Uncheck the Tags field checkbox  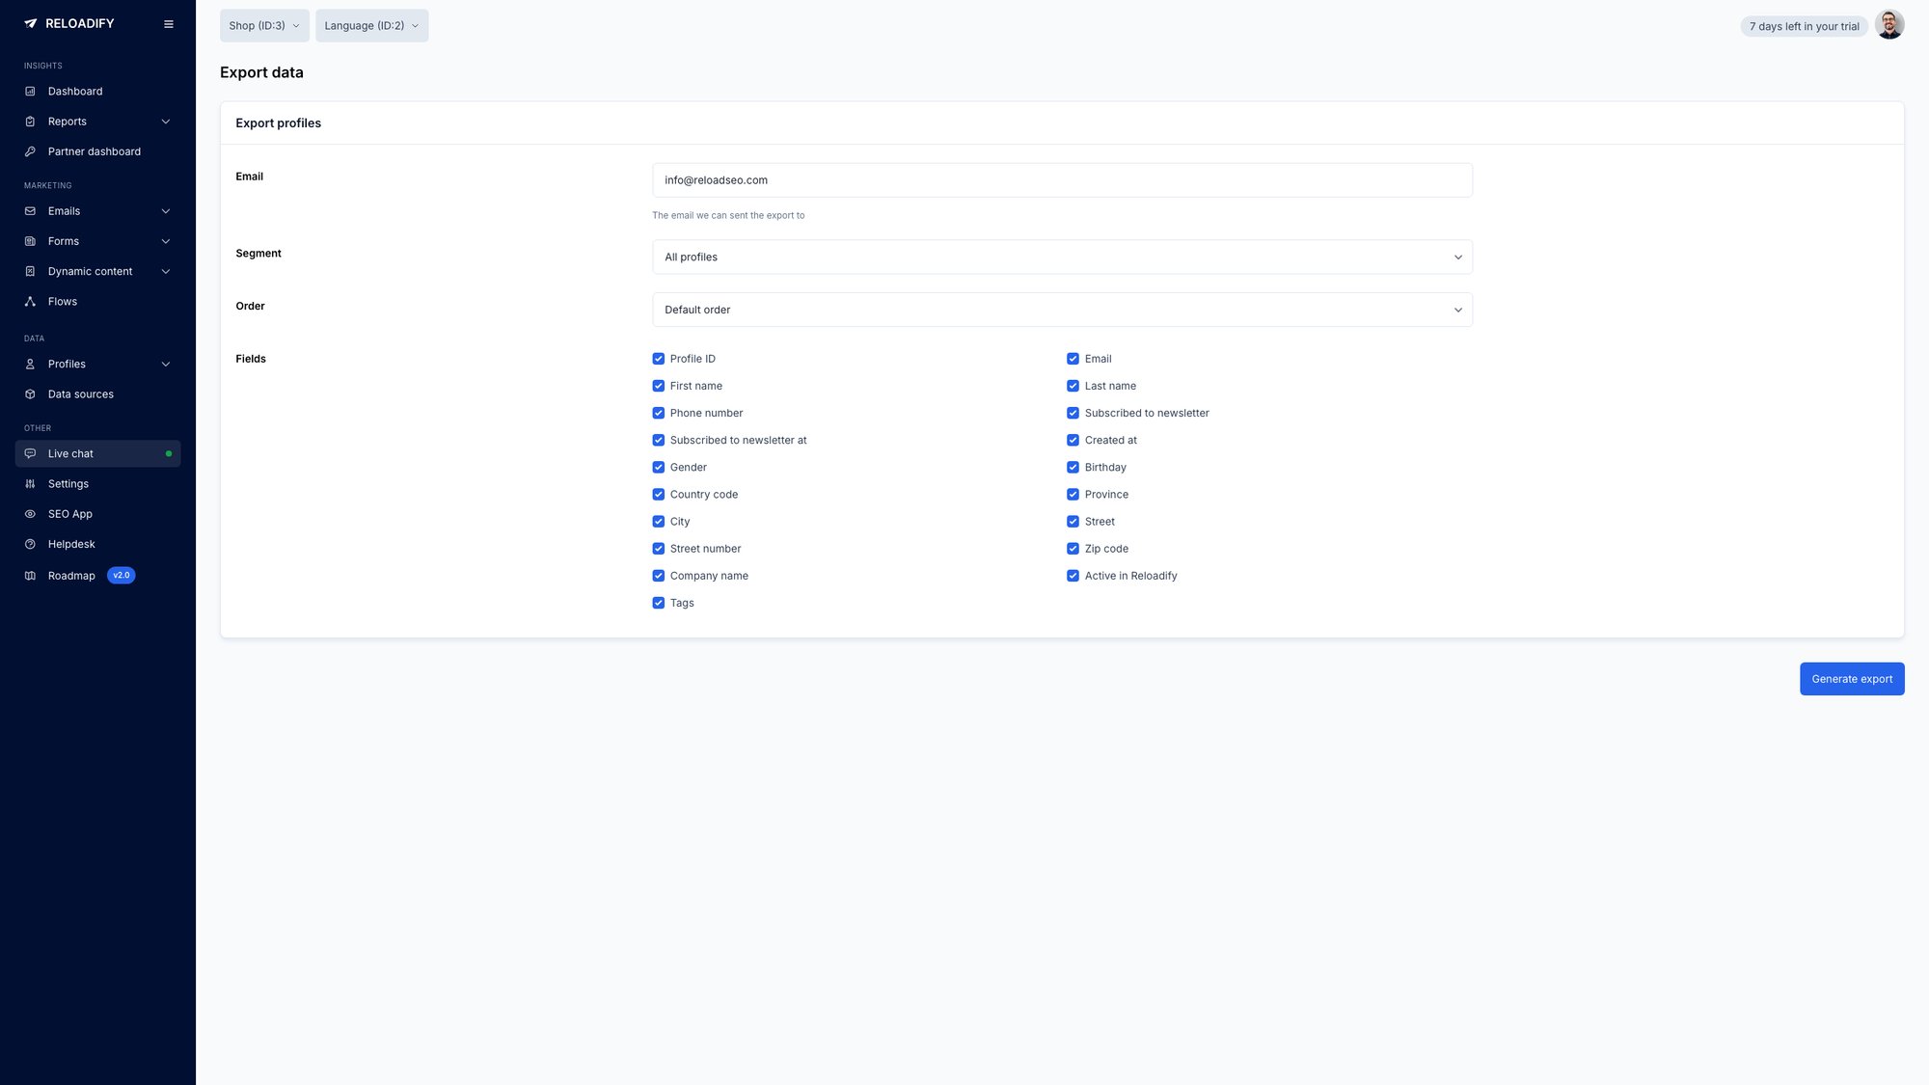tap(659, 603)
